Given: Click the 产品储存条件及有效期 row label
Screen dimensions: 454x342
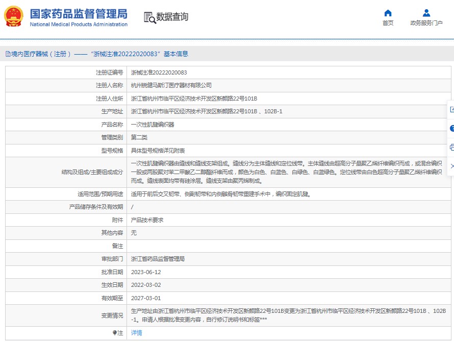Looking at the screenshot, I should [x=96, y=207].
